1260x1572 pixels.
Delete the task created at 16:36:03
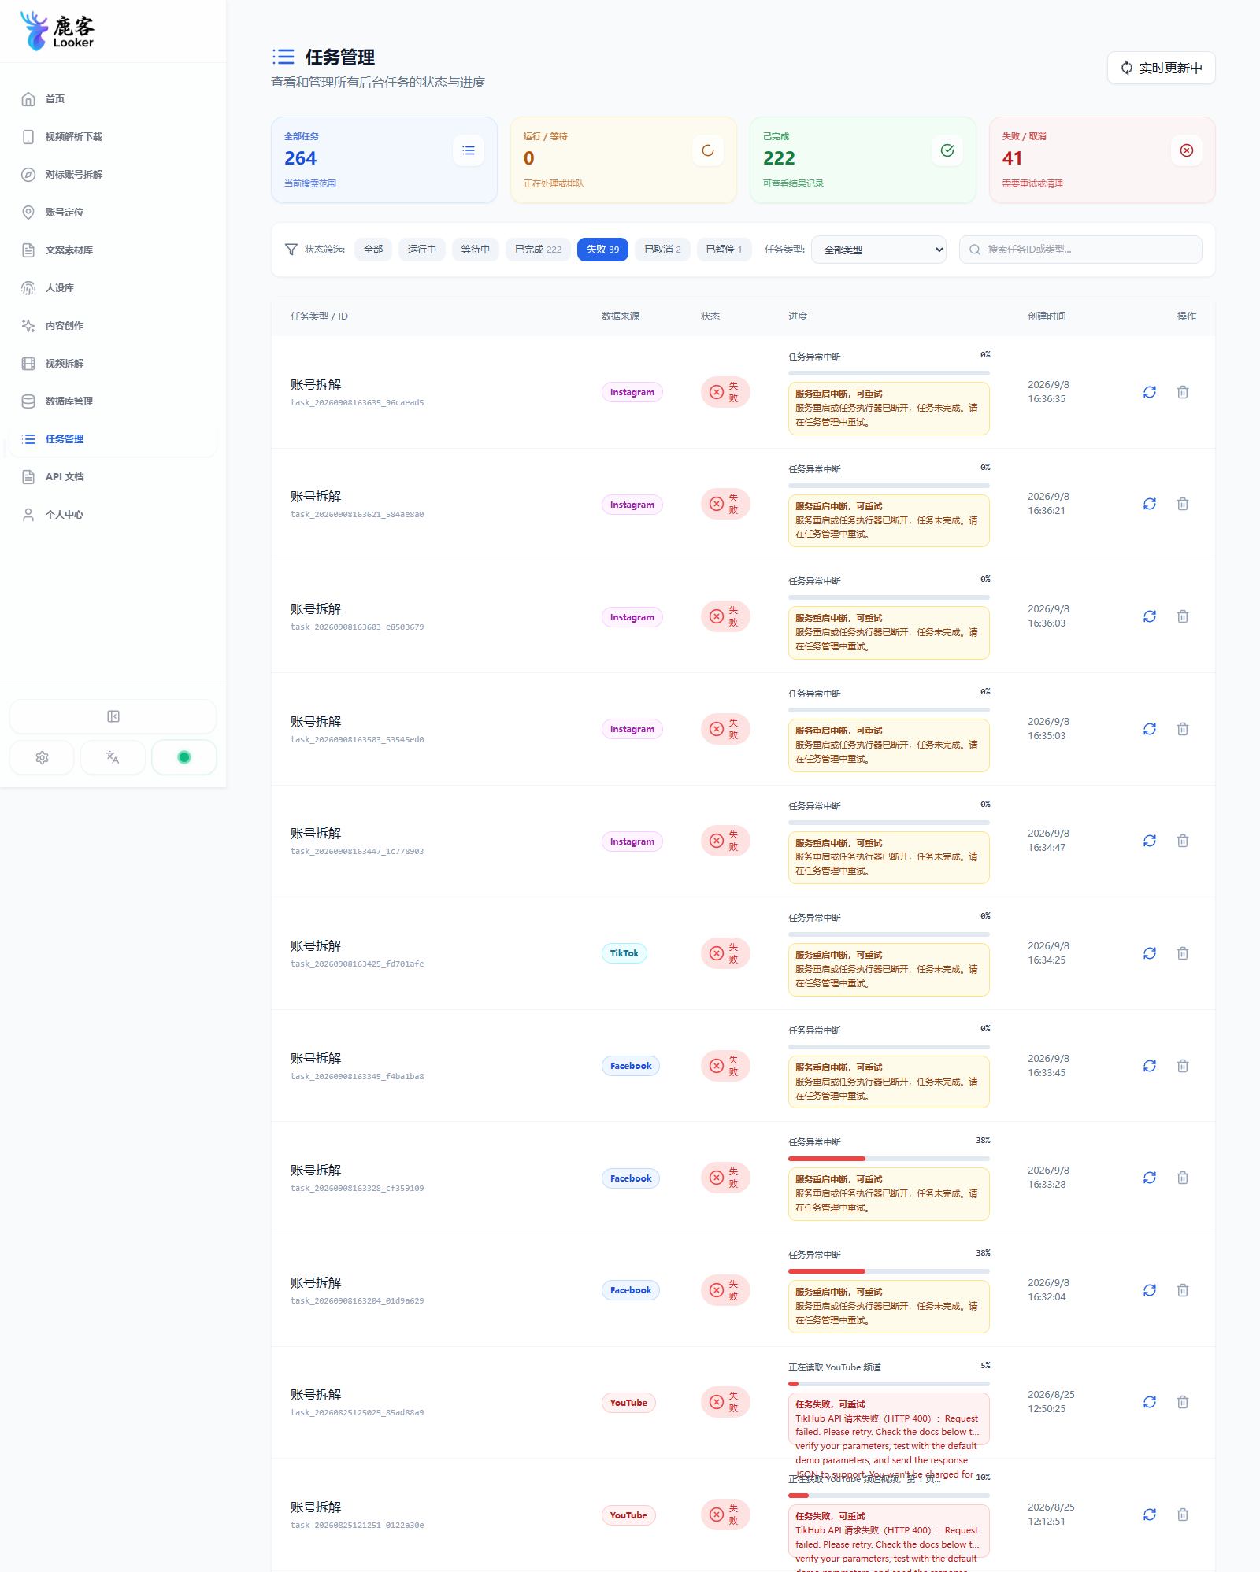[x=1183, y=616]
